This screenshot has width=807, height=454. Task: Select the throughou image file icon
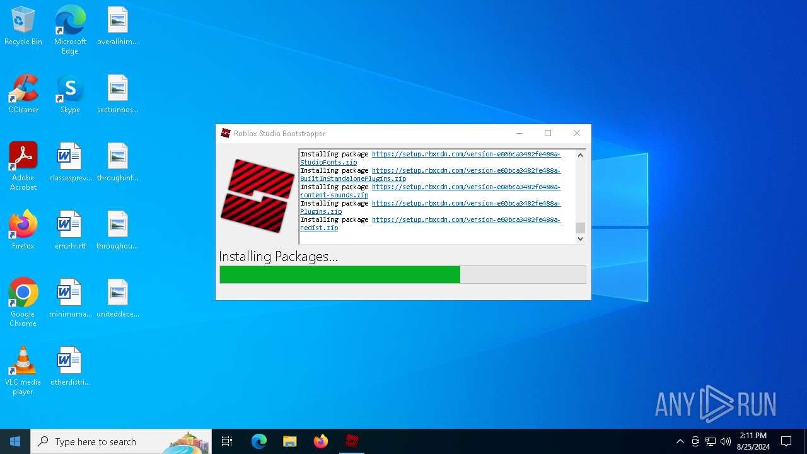117,230
